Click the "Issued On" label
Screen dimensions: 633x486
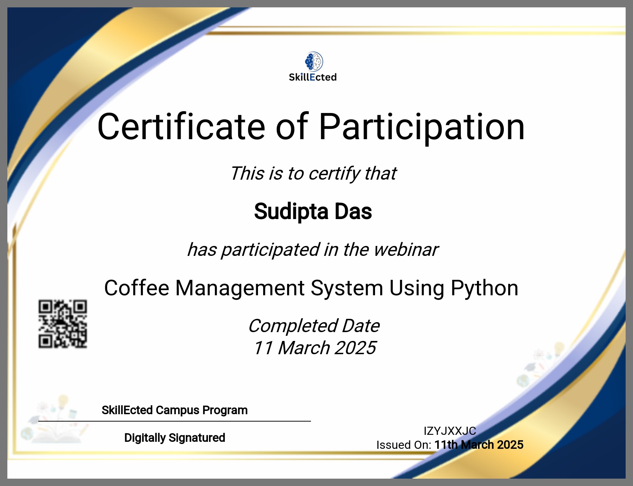click(403, 445)
